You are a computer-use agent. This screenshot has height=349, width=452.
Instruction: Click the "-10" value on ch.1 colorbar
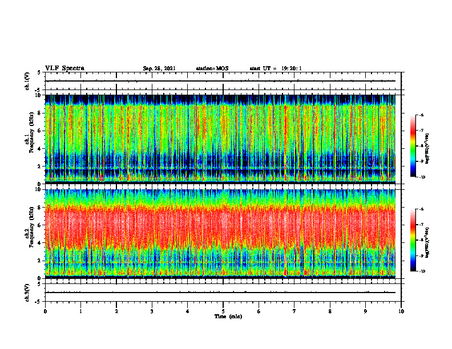pos(422,177)
